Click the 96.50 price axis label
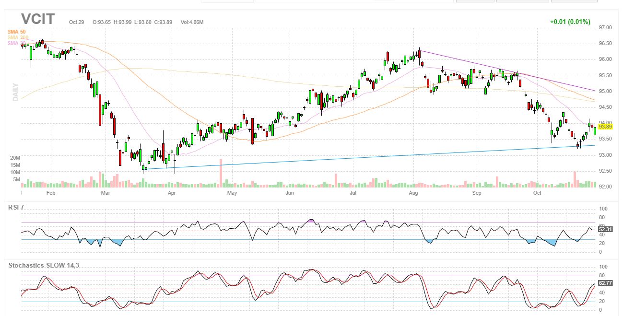 (605, 44)
